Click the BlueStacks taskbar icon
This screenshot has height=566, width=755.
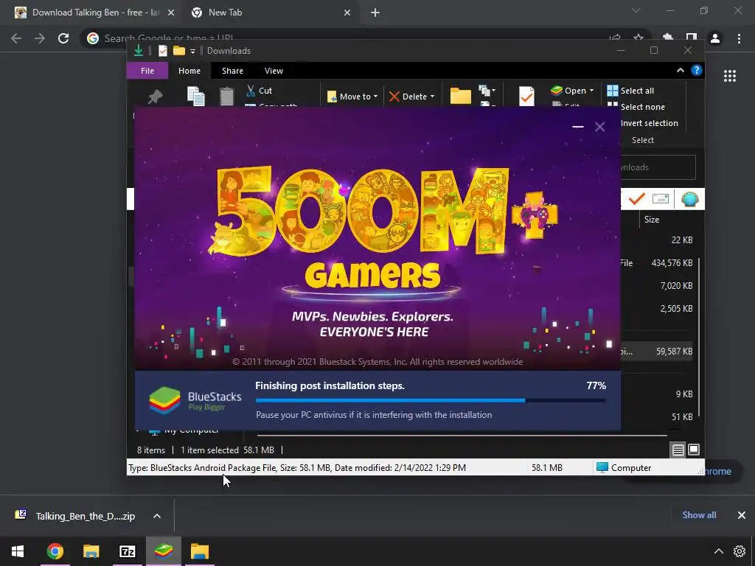click(164, 551)
